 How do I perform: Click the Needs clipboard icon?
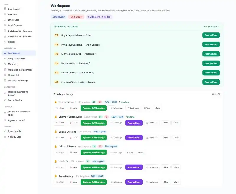coord(5,42)
